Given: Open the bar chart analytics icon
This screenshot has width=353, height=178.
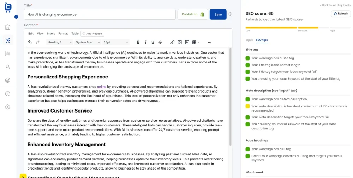Looking at the screenshot, I should 8,53.
